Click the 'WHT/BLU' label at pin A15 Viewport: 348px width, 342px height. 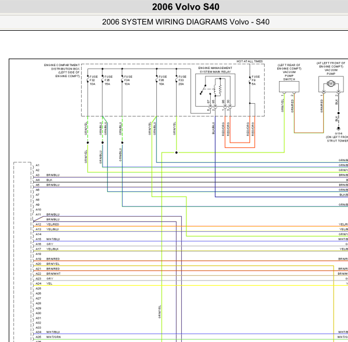tap(53, 239)
